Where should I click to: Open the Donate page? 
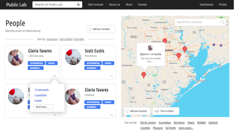pos(142,4)
